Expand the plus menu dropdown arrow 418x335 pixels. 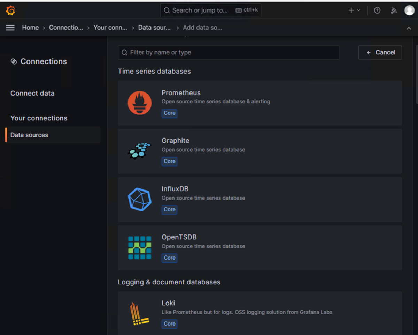(359, 10)
